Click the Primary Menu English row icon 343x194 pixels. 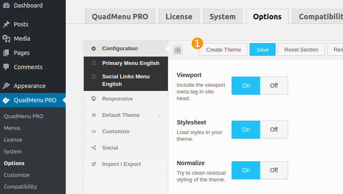(x=94, y=63)
